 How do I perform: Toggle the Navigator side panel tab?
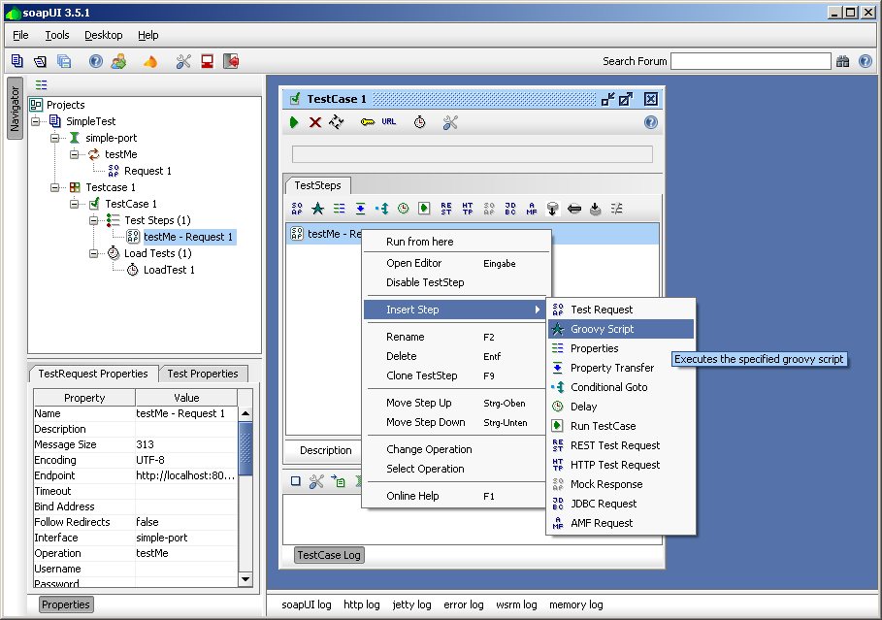[x=15, y=109]
